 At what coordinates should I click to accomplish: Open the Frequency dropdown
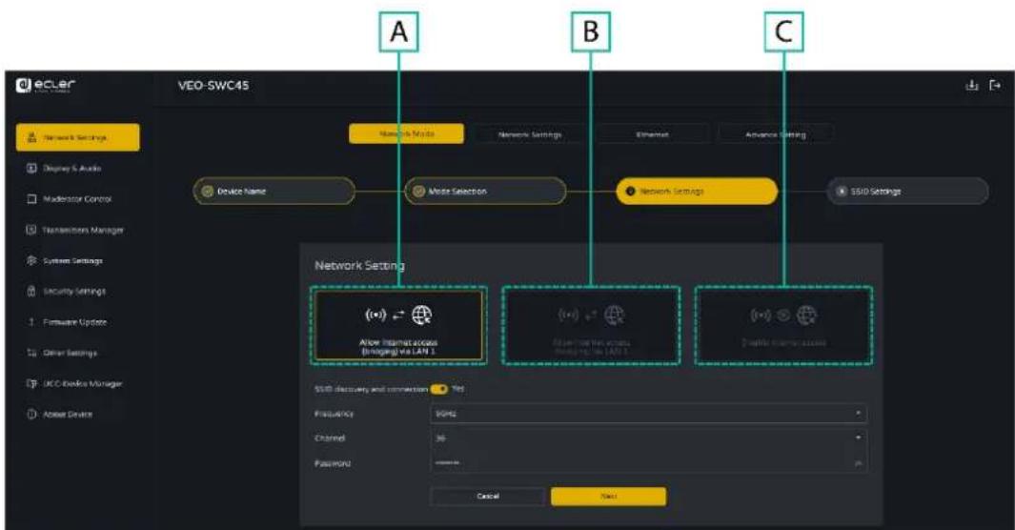[649, 414]
